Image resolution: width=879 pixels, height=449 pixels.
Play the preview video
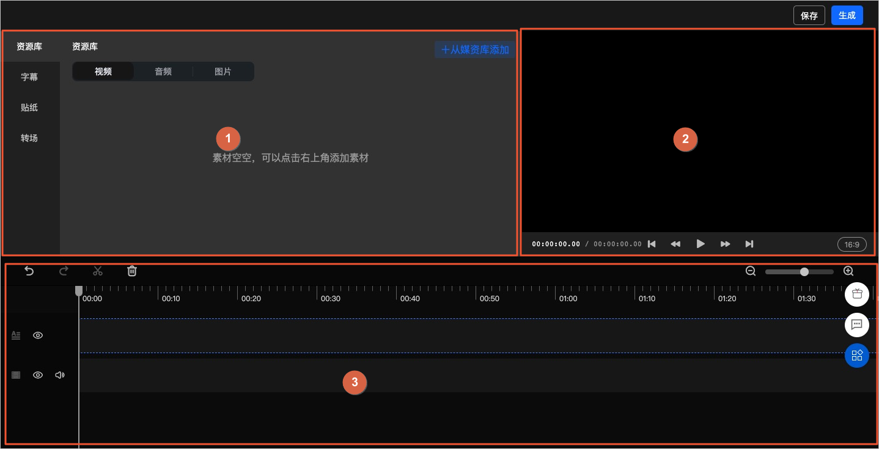pyautogui.click(x=701, y=244)
